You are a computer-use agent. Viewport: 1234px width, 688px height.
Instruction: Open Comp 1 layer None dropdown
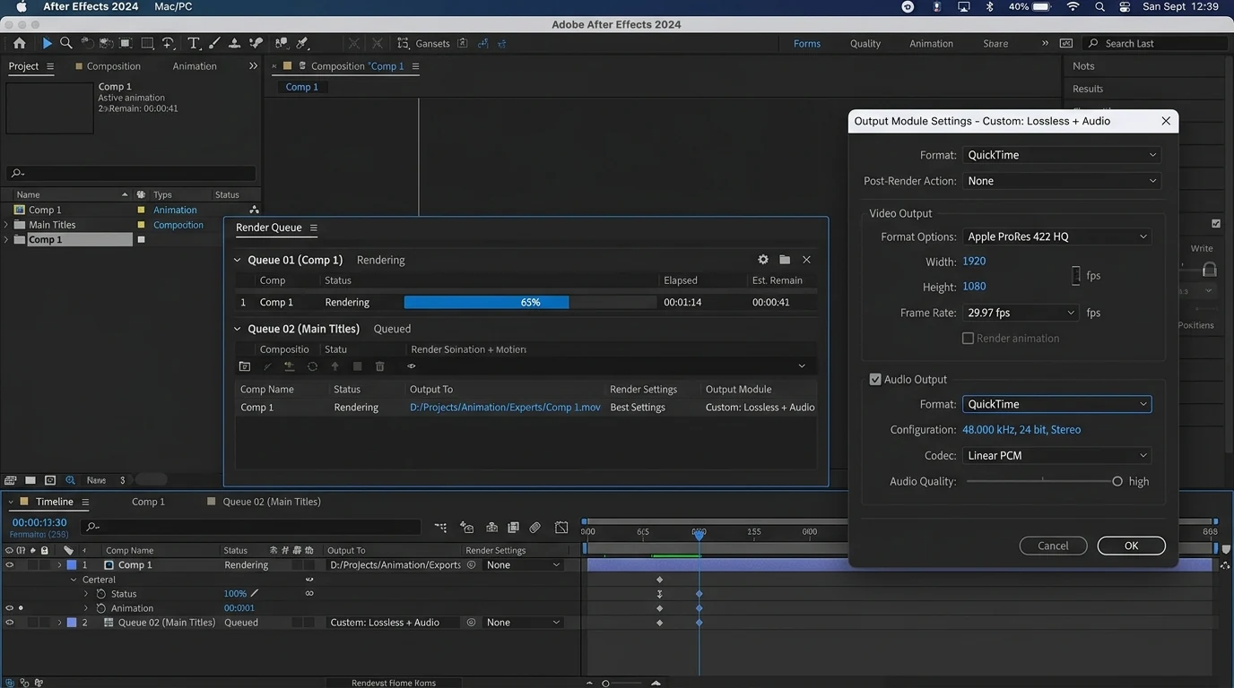pyautogui.click(x=524, y=565)
